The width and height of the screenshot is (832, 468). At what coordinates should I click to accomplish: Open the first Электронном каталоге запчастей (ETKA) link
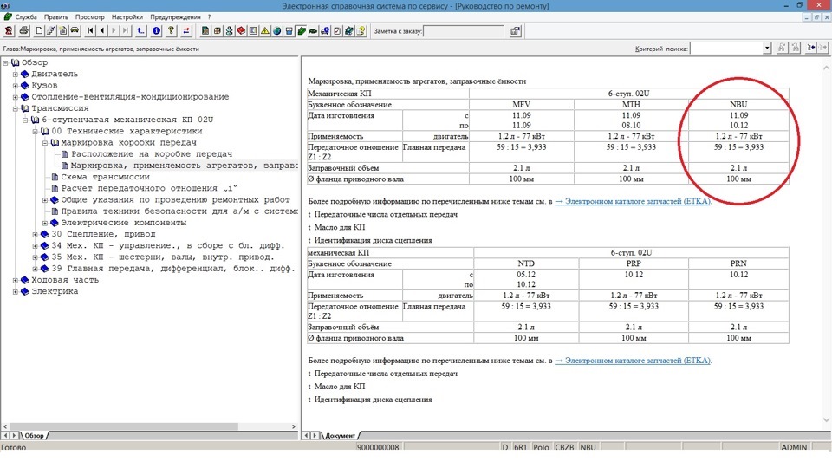(x=633, y=201)
